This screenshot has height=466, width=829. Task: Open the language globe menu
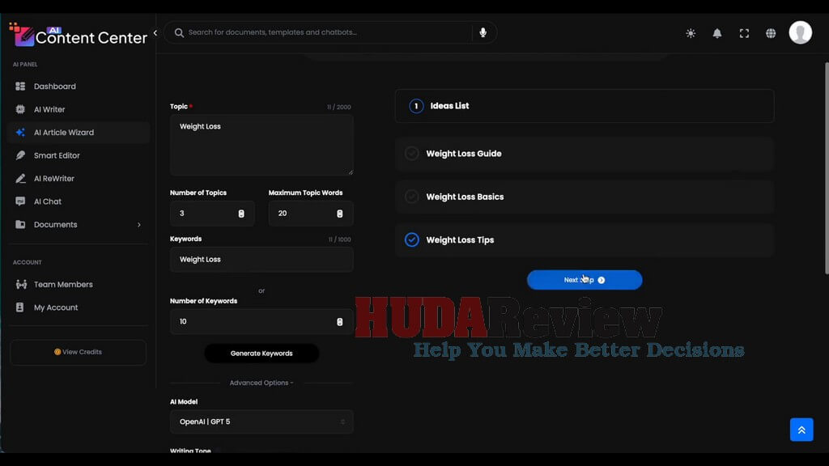[x=771, y=33]
